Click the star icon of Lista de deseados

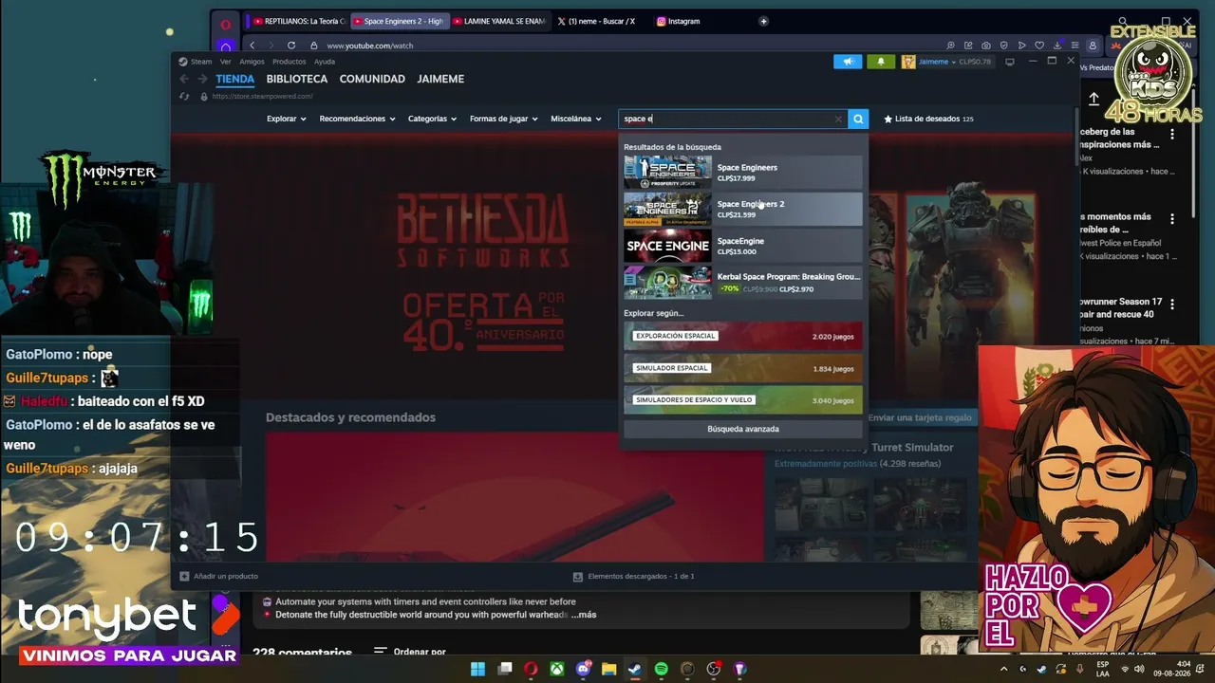[x=888, y=119]
